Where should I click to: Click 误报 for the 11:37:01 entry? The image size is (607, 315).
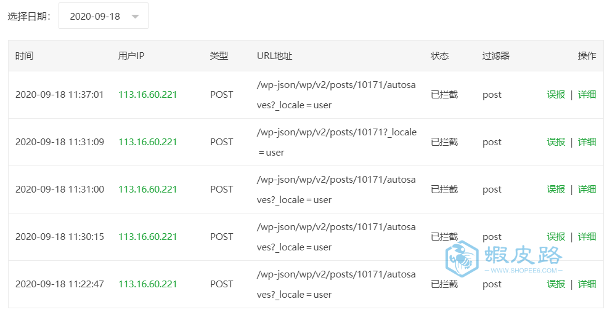pos(556,95)
